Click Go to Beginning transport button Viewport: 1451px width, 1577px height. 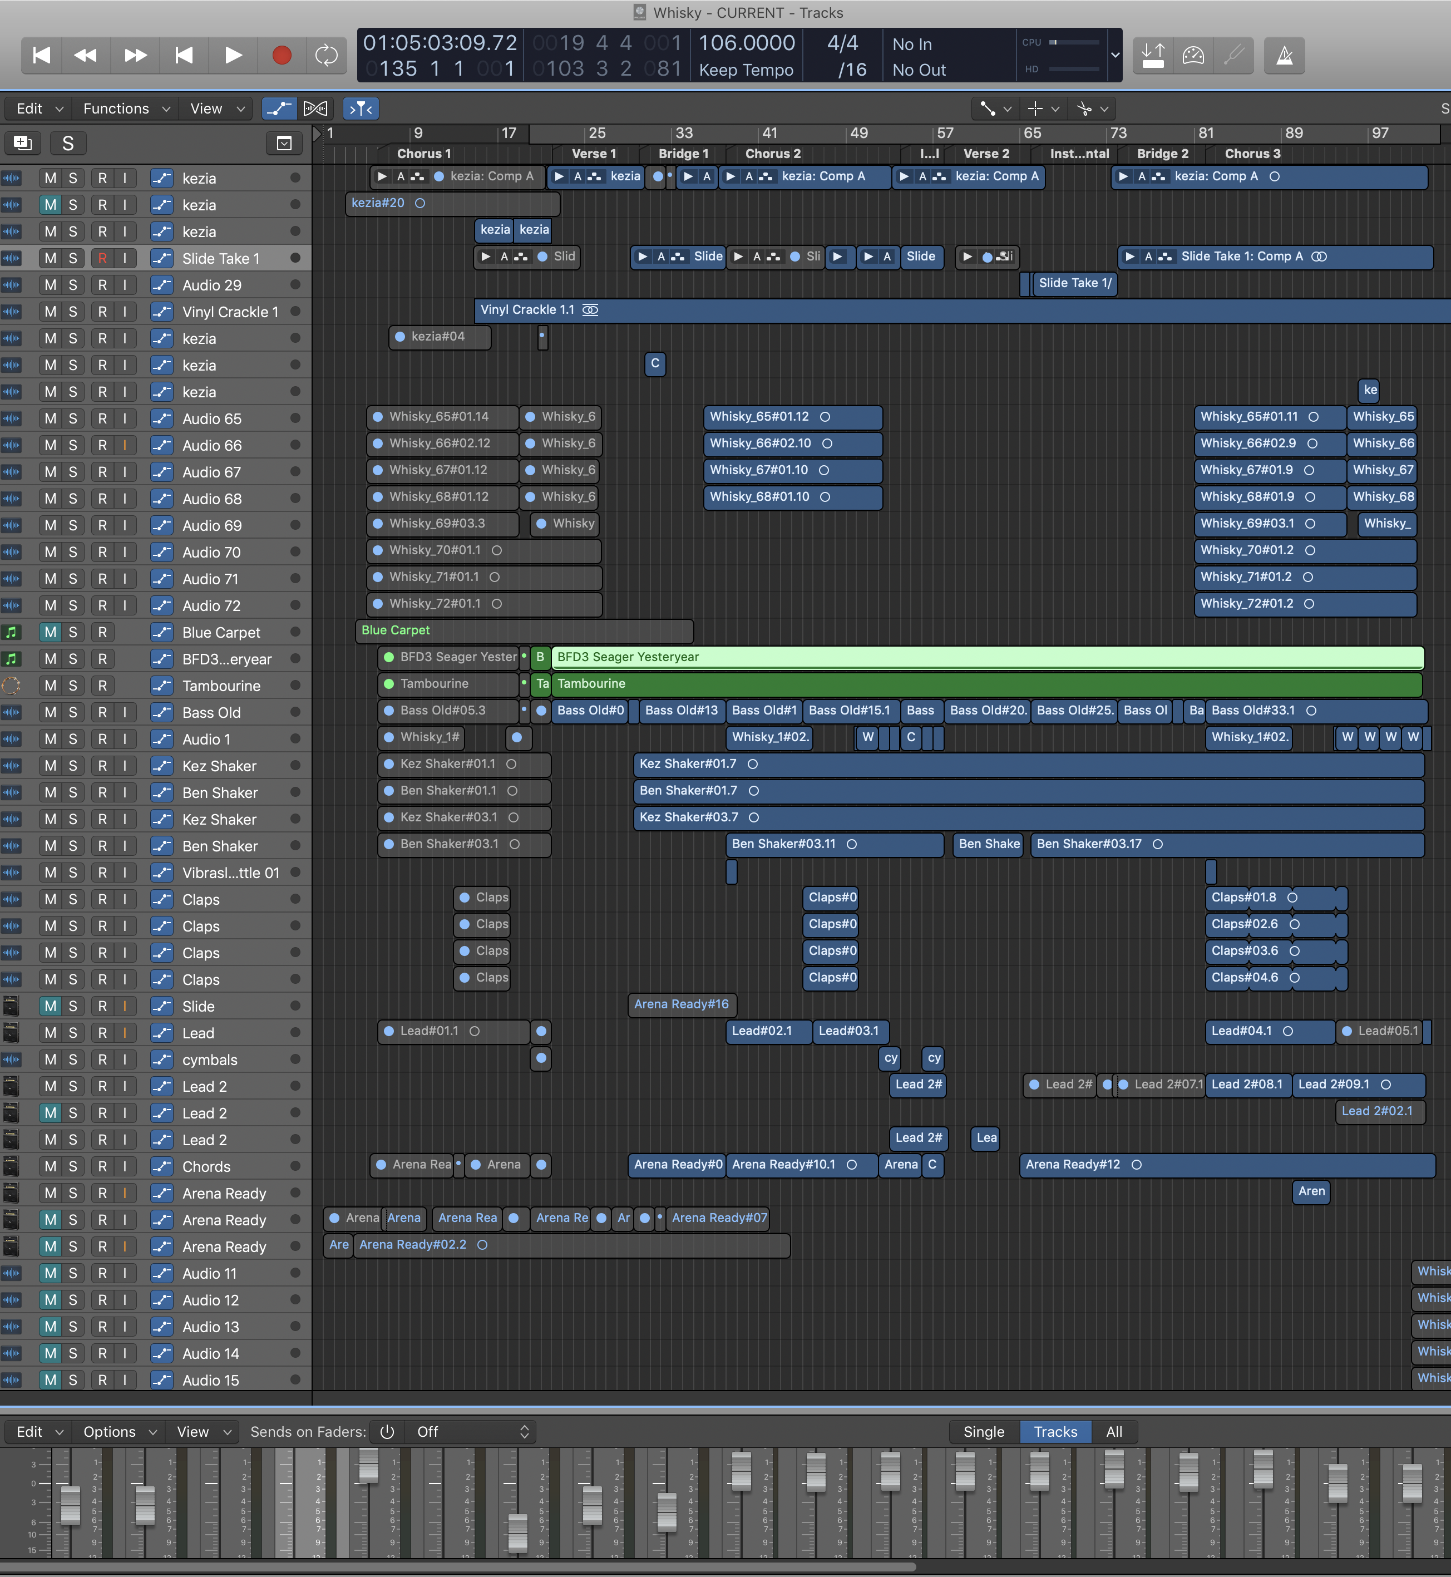click(x=42, y=55)
